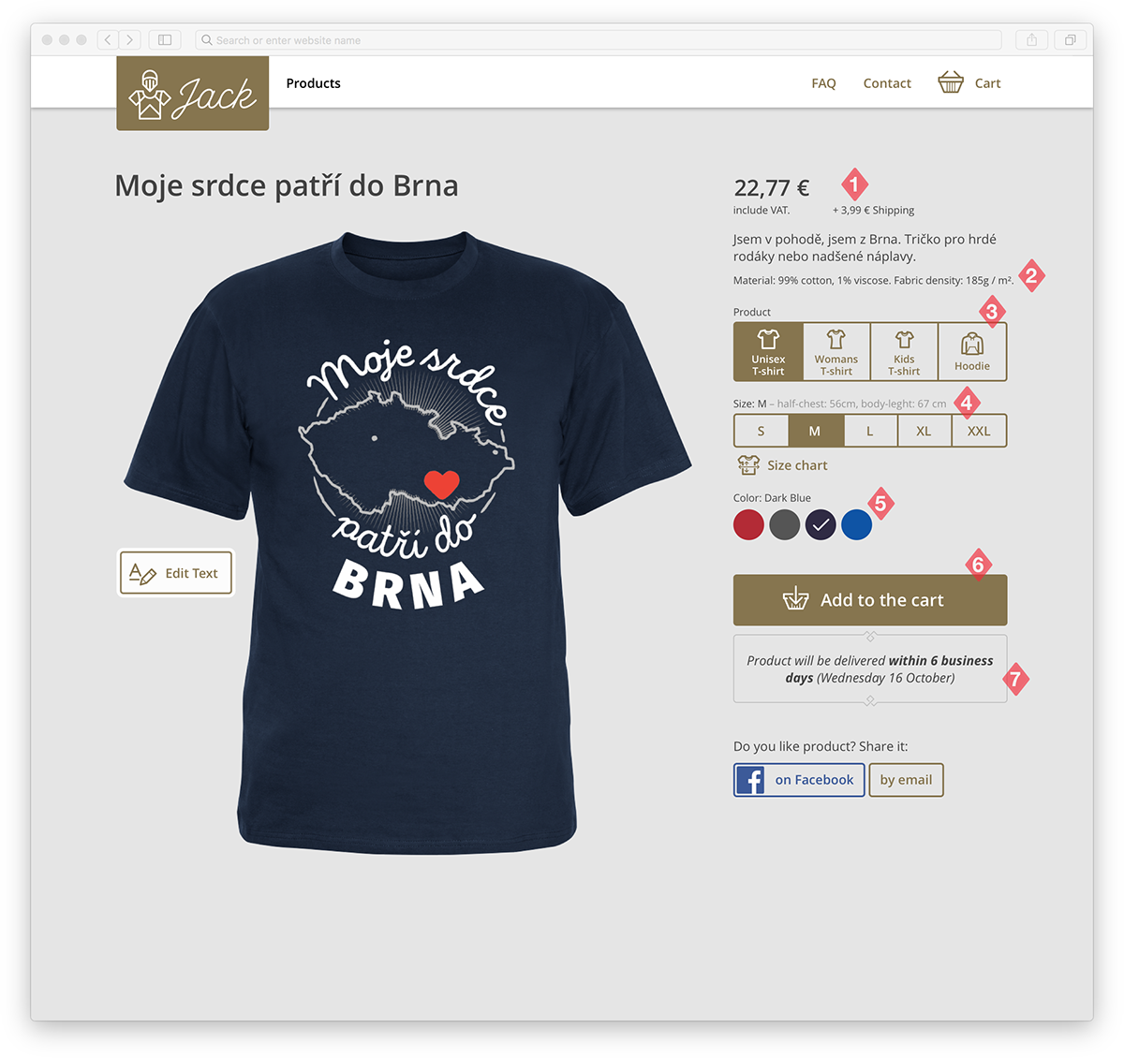Screen dimensions: 1124x1058
Task: Open the Products menu item
Action: pos(314,83)
